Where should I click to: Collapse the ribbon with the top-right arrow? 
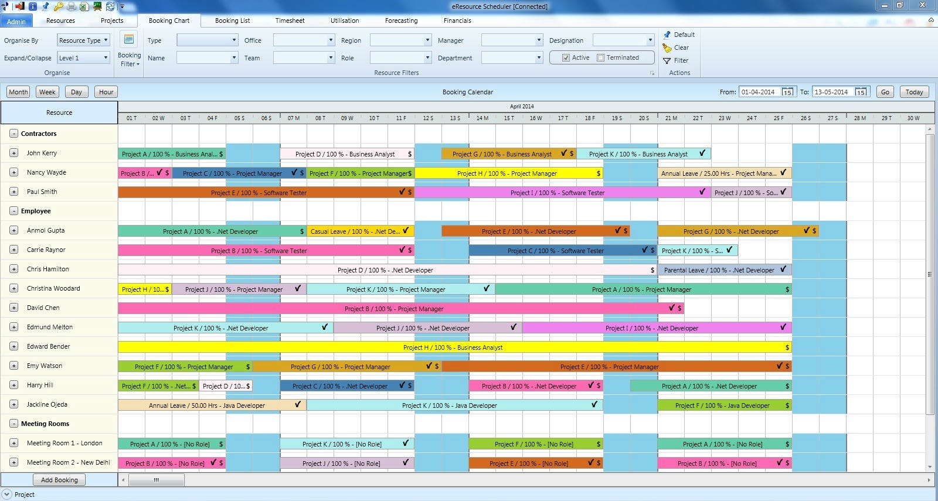(930, 21)
